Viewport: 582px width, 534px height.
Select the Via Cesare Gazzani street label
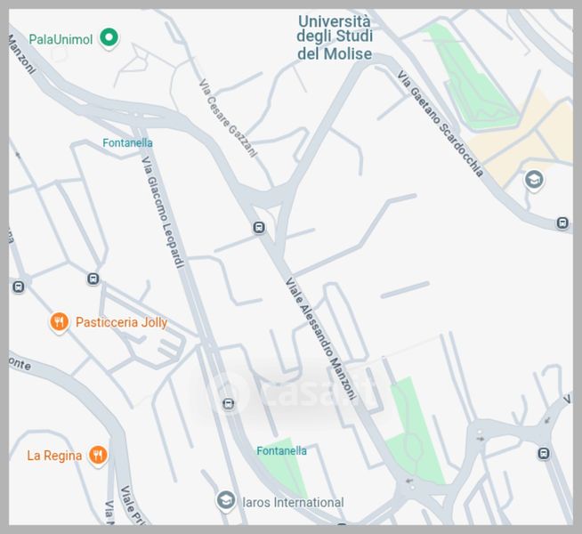click(228, 118)
